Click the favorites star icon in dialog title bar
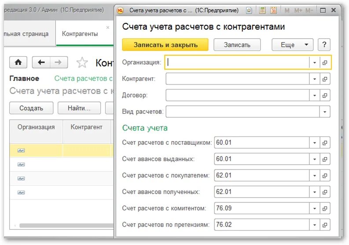349x245 pixels. (x=249, y=10)
